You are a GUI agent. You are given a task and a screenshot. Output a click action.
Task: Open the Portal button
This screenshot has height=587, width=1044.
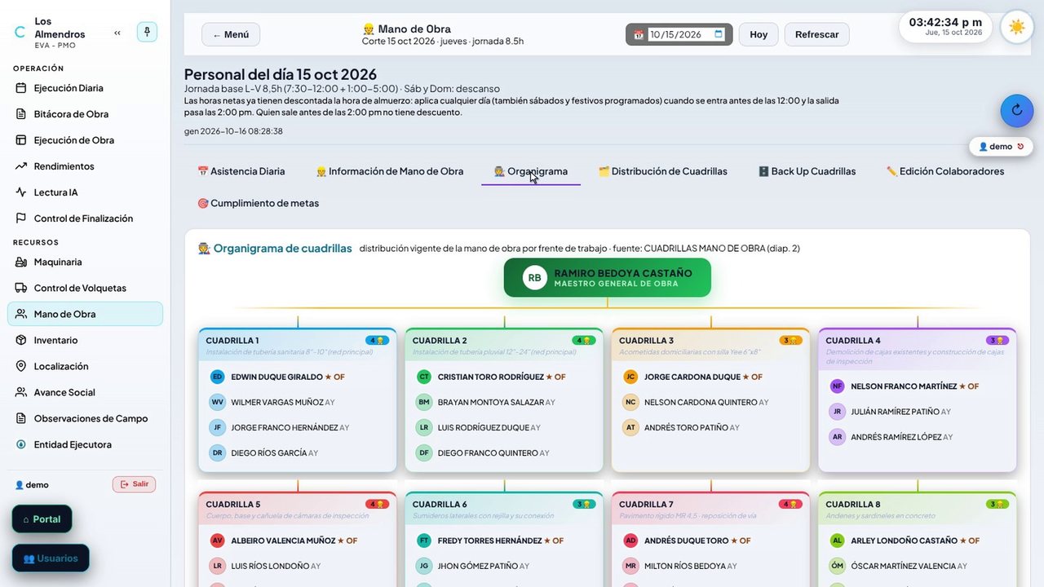pos(42,519)
